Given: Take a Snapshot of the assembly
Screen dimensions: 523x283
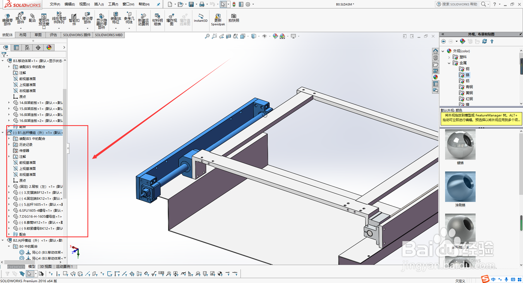Looking at the screenshot, I should (233, 20).
